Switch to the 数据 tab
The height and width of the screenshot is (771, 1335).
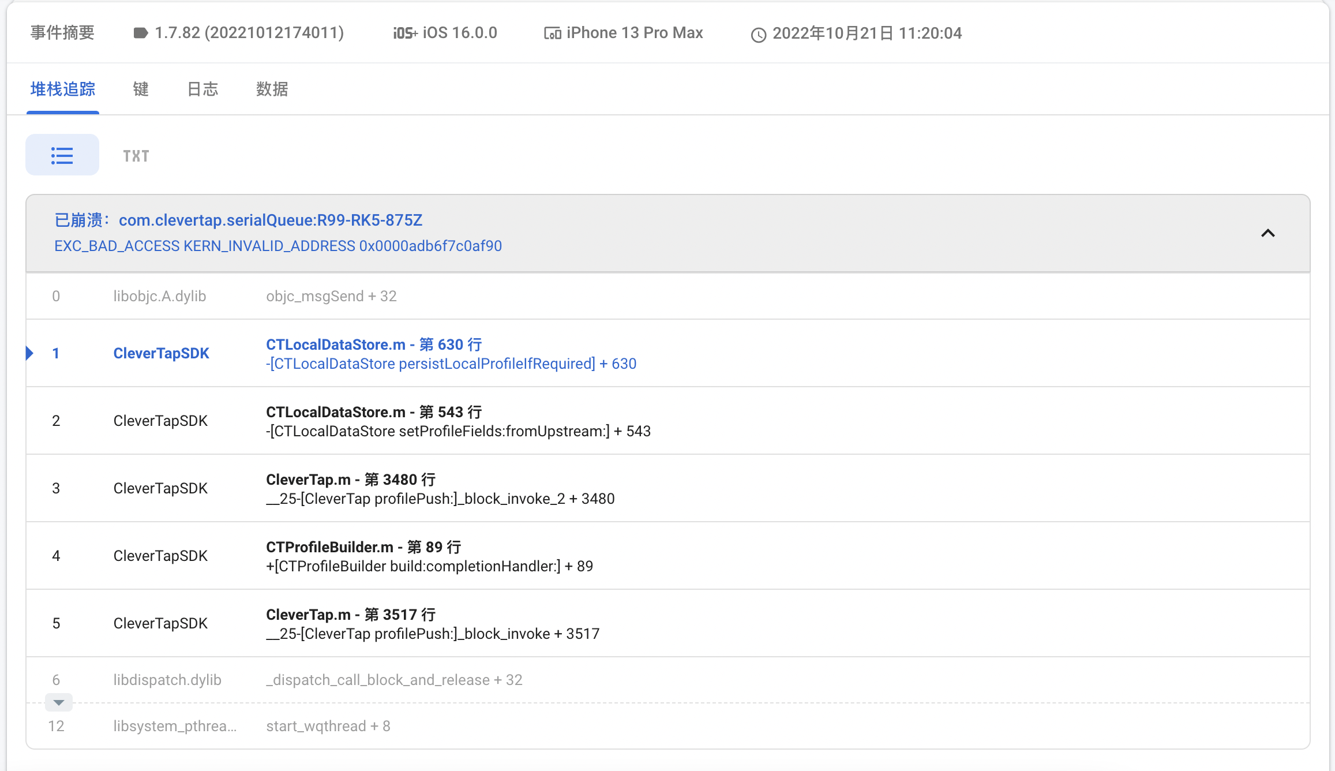pos(272,89)
